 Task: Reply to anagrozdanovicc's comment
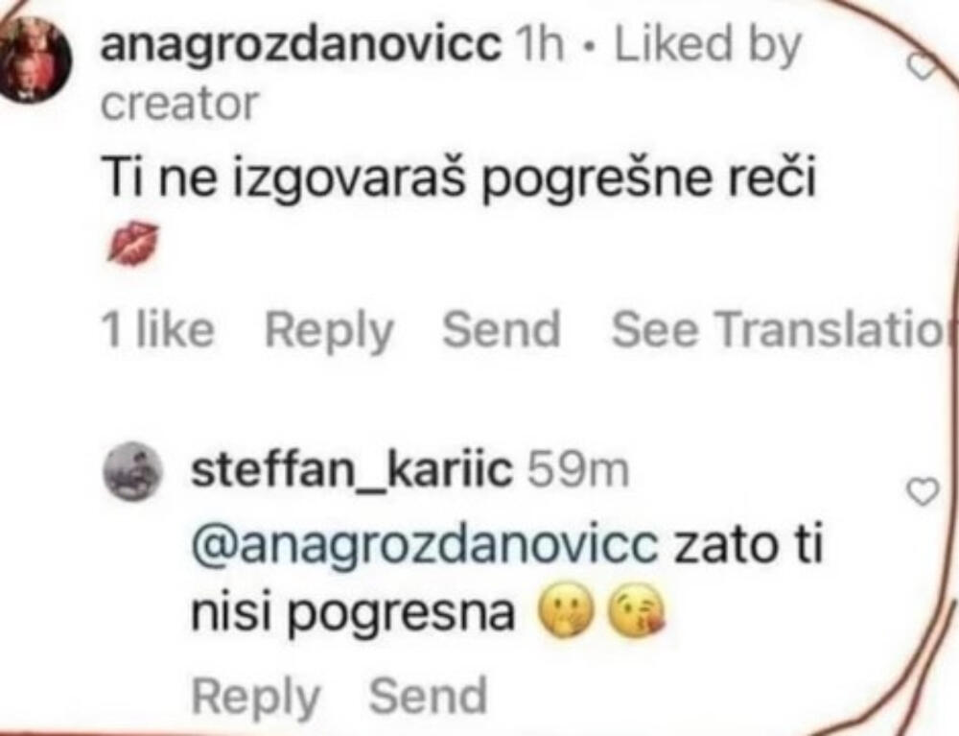point(329,331)
